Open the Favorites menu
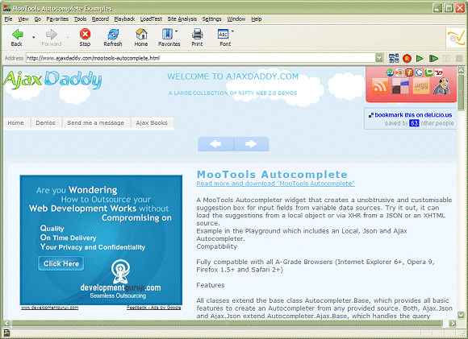The height and width of the screenshot is (339, 468). tap(57, 19)
